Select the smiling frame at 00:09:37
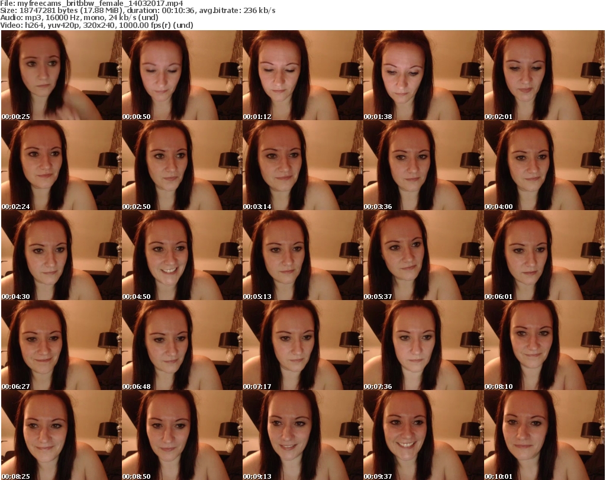 pyautogui.click(x=423, y=435)
